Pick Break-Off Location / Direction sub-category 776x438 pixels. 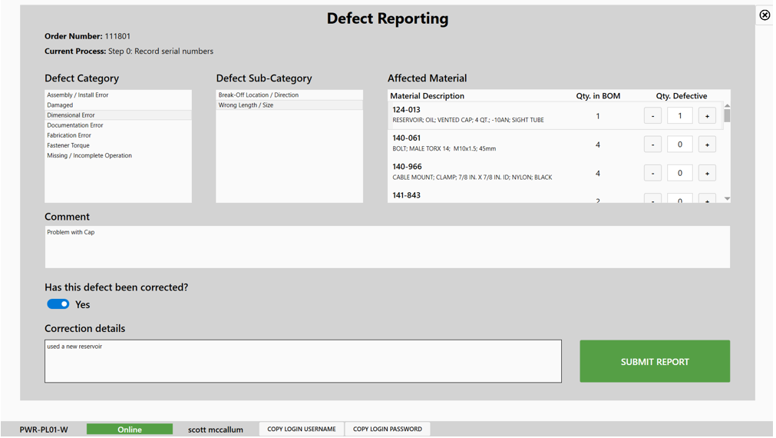[259, 95]
